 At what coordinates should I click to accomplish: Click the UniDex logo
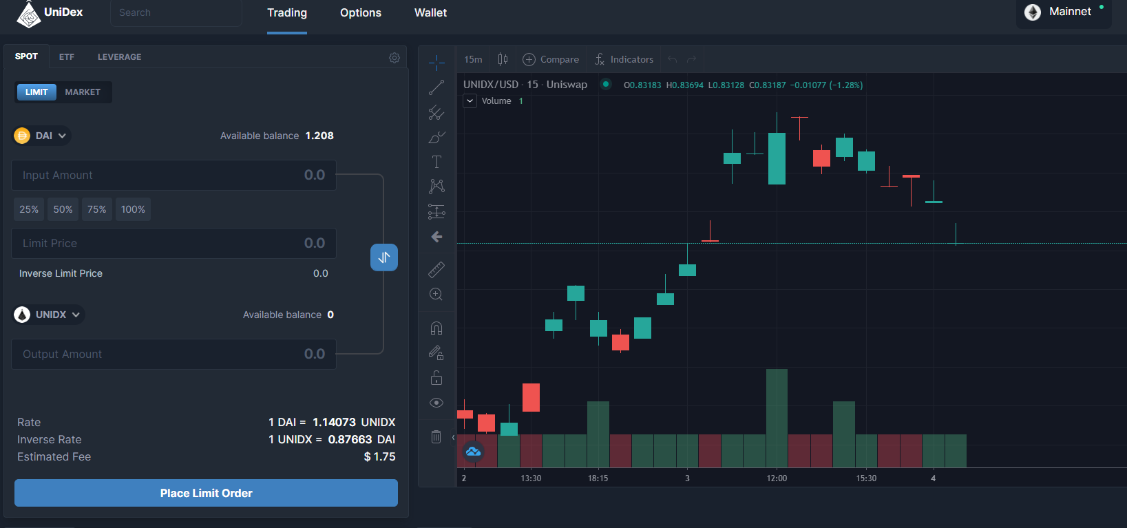tap(50, 13)
